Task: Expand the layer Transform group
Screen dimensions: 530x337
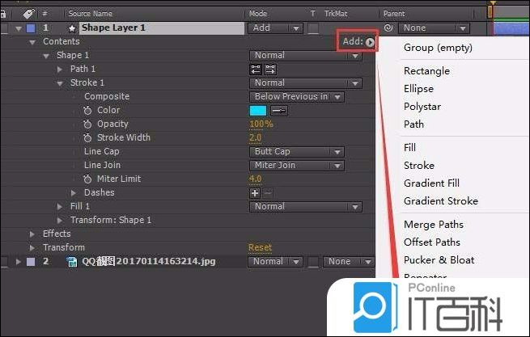Action: [32, 248]
